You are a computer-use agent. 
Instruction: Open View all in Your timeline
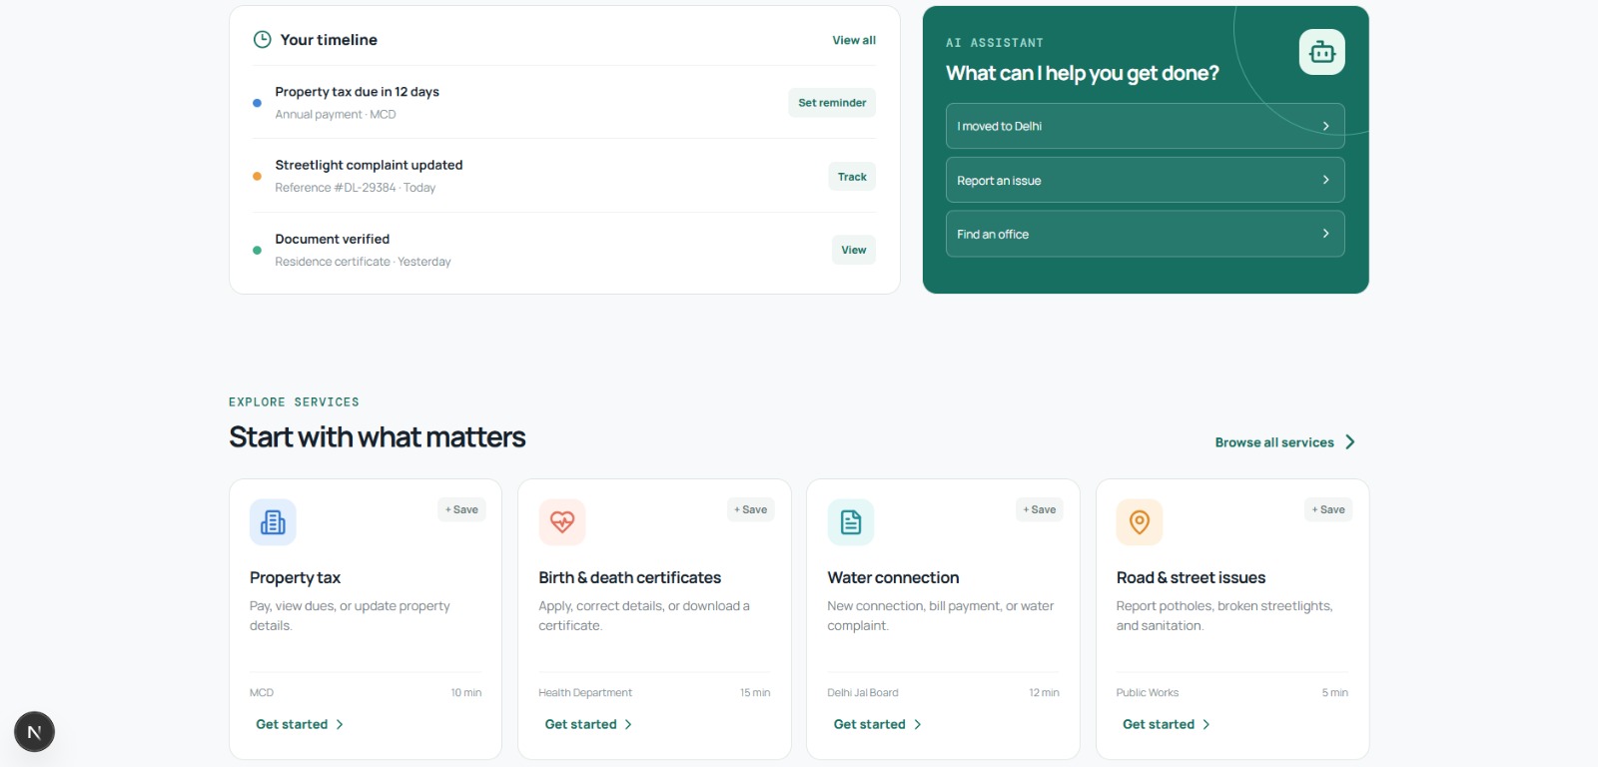tap(854, 40)
